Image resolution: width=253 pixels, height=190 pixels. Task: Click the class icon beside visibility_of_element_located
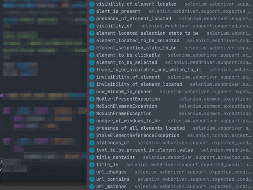tap(92, 4)
